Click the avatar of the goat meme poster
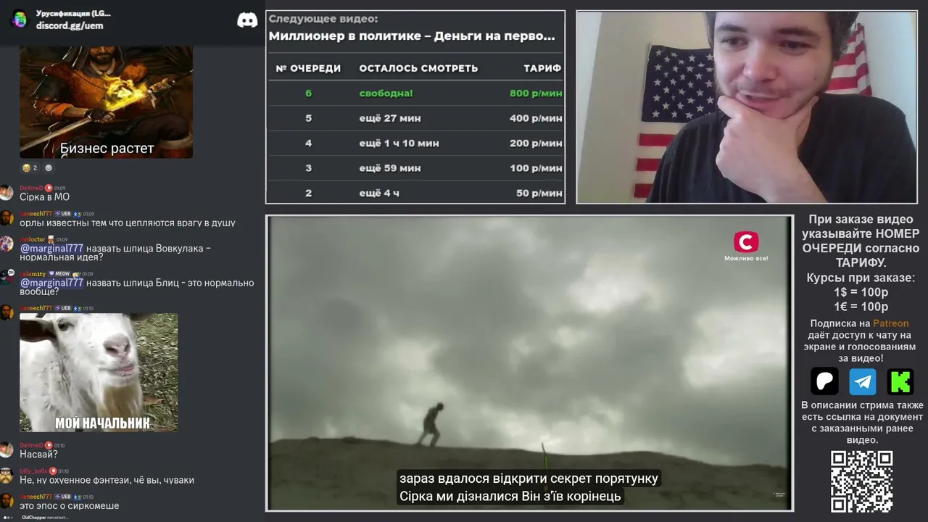The image size is (928, 522). [7, 312]
